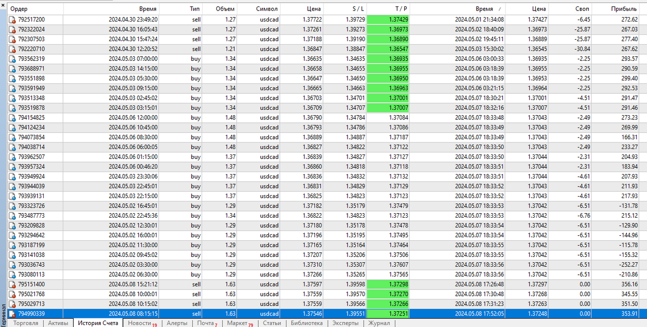Click the Своп column header
Viewport: 647px width, 327px height.
570,9
